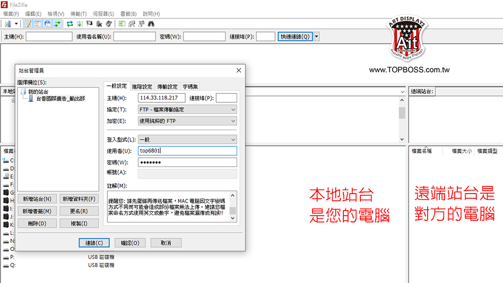Click the reconnect to last server icon
Screen dimensions: 503x283
[109, 24]
